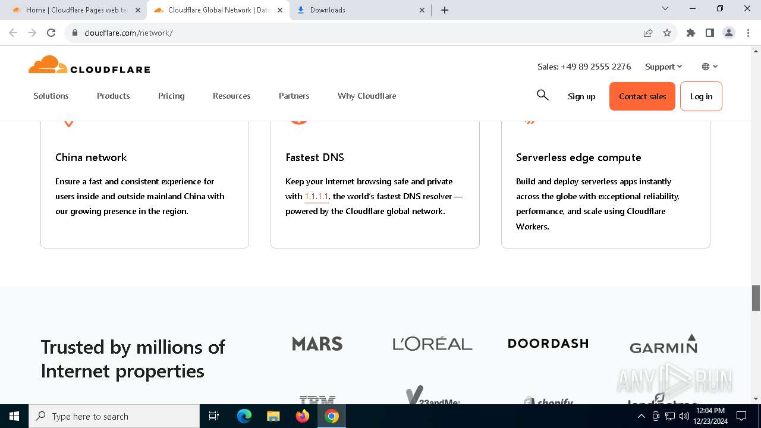
Task: Open the network status tray icon
Action: pyautogui.click(x=670, y=416)
